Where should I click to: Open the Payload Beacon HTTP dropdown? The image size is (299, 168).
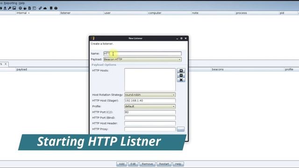click(x=142, y=59)
